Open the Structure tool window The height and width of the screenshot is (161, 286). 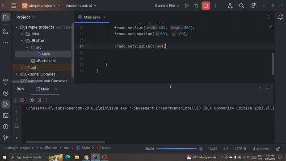tap(5, 32)
